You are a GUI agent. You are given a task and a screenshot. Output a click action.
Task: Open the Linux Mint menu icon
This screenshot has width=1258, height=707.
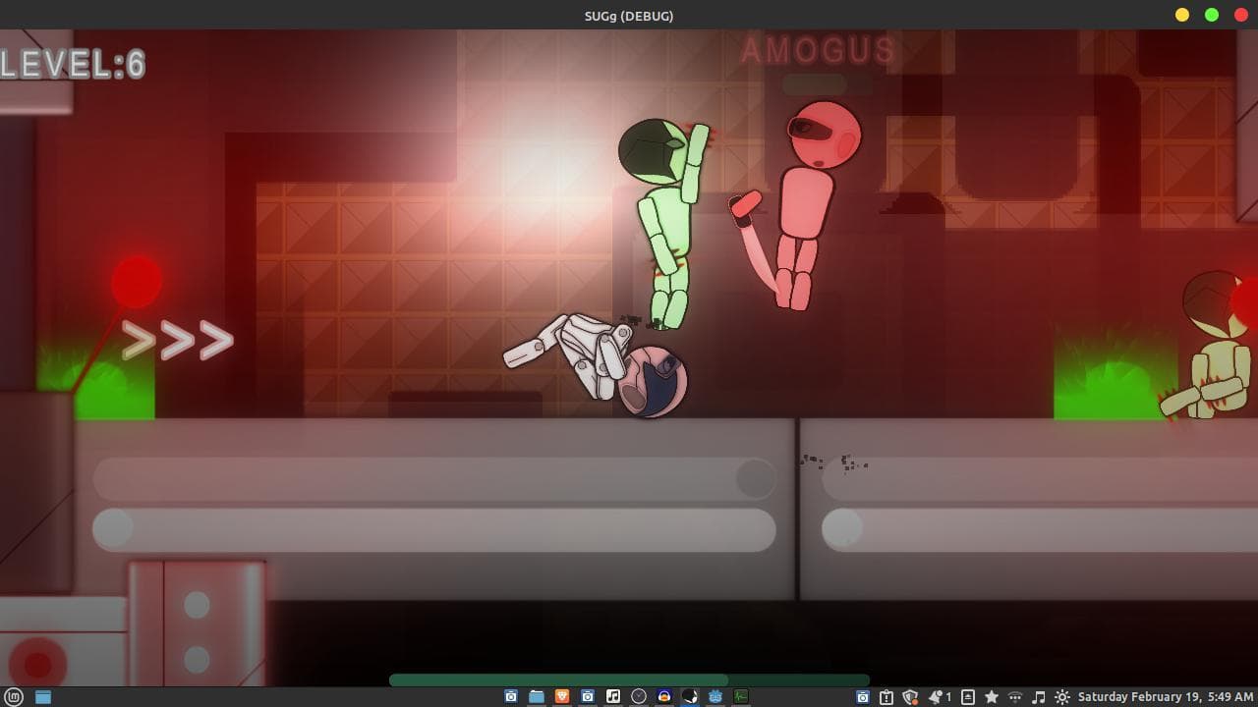pyautogui.click(x=14, y=697)
